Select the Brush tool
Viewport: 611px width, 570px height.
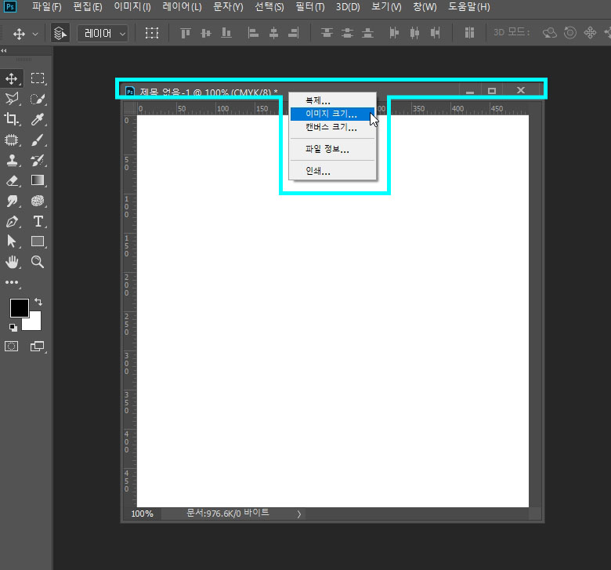38,140
